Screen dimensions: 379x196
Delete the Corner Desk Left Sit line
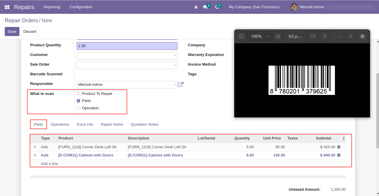pos(339,147)
